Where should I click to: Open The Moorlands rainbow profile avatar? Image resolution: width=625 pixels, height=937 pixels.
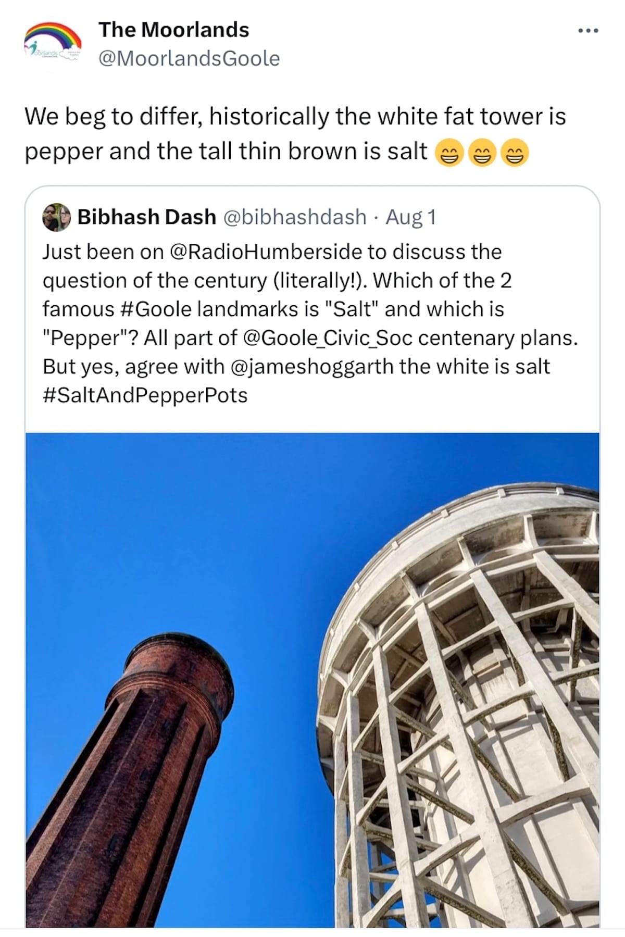pos(53,44)
